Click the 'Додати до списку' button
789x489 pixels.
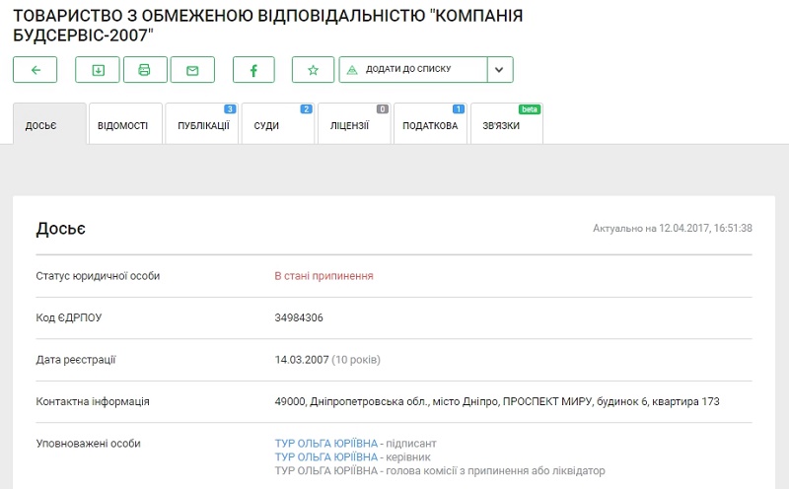pyautogui.click(x=413, y=70)
